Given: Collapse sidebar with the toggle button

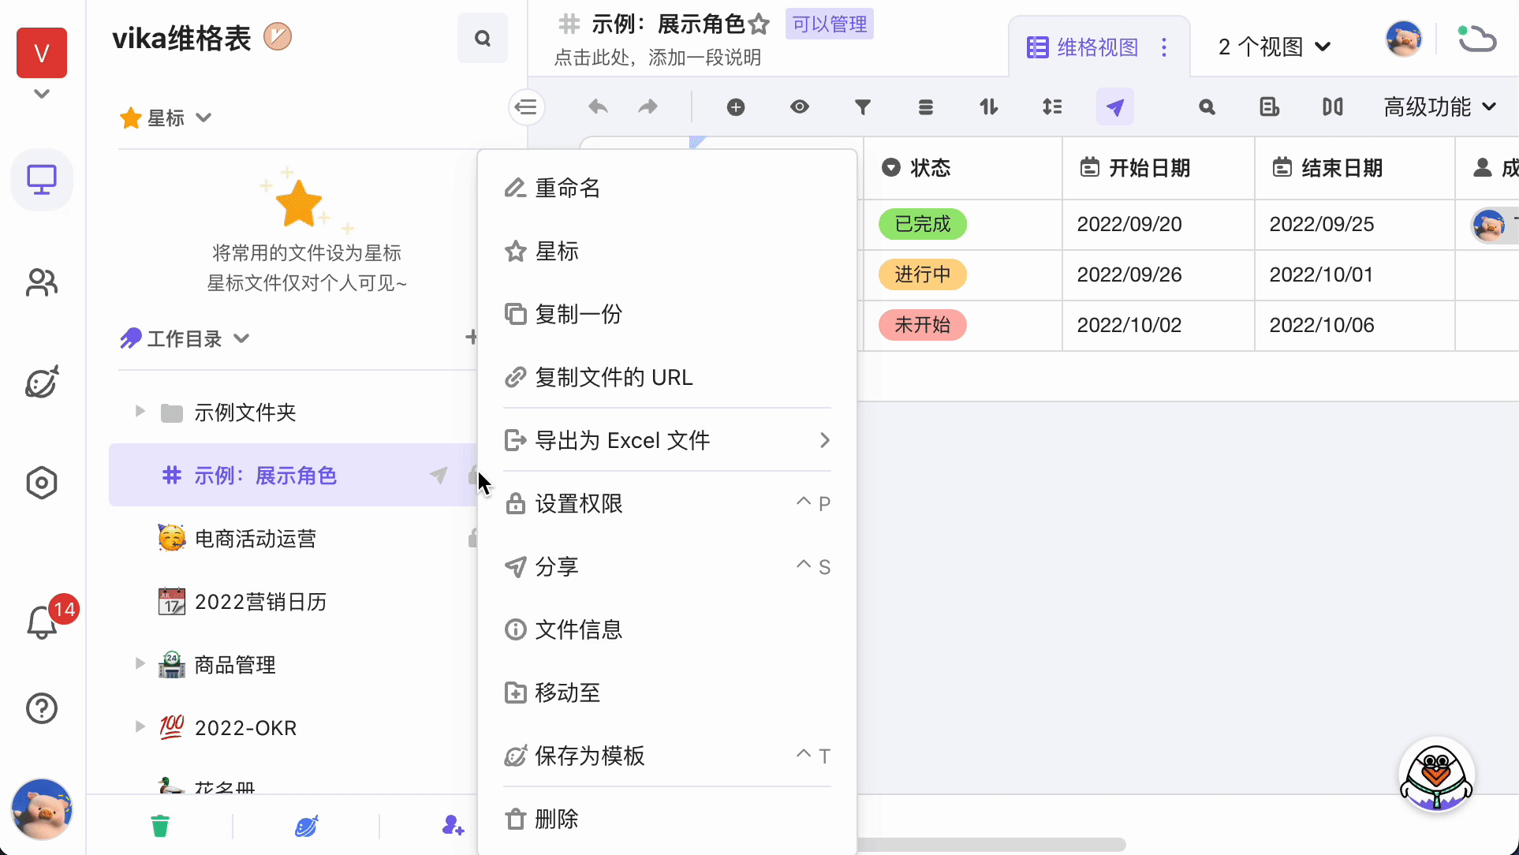Looking at the screenshot, I should tap(526, 107).
